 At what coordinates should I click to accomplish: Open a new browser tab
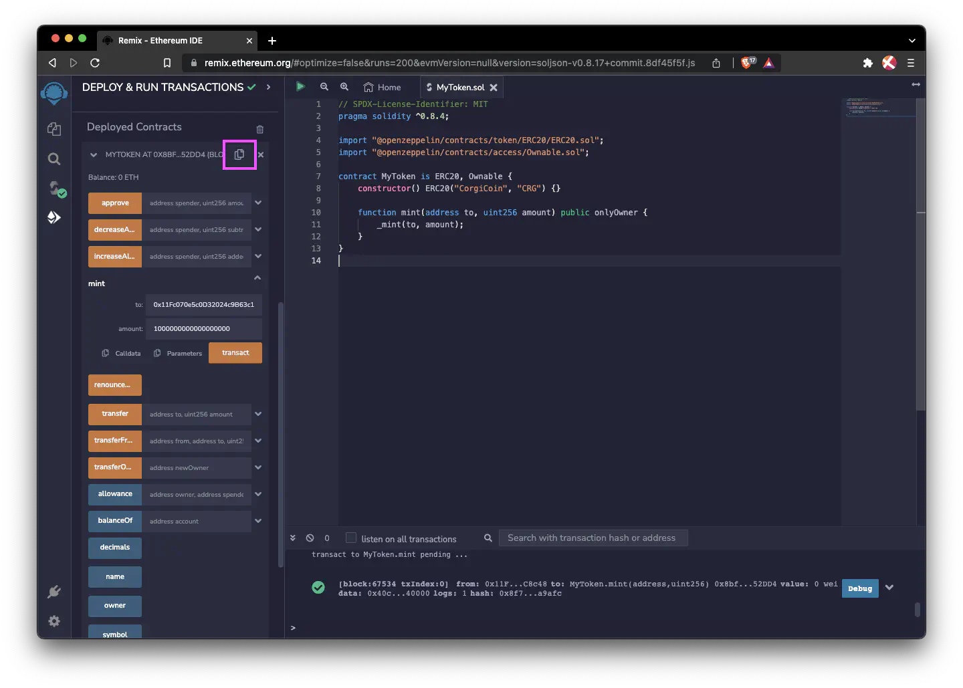tap(272, 41)
